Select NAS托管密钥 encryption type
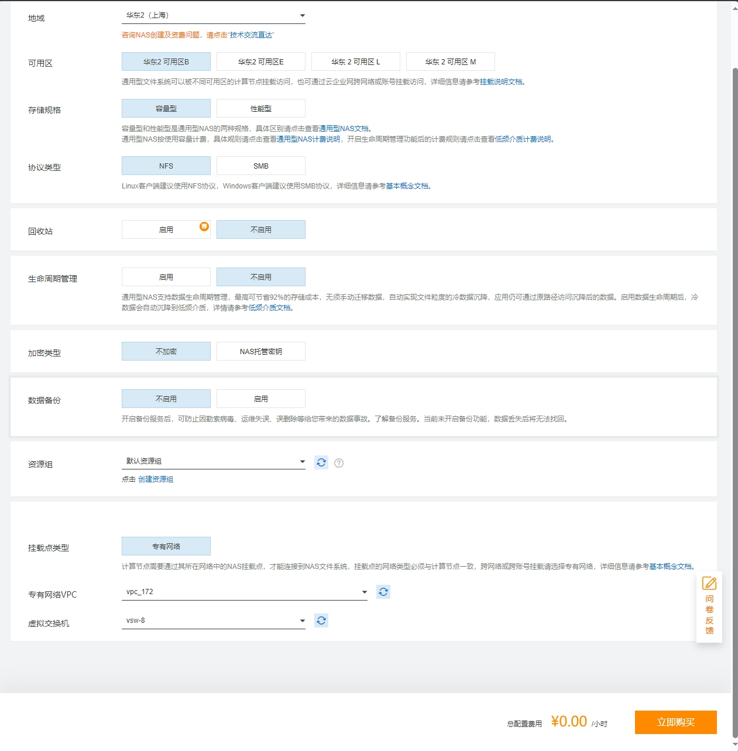 261,351
